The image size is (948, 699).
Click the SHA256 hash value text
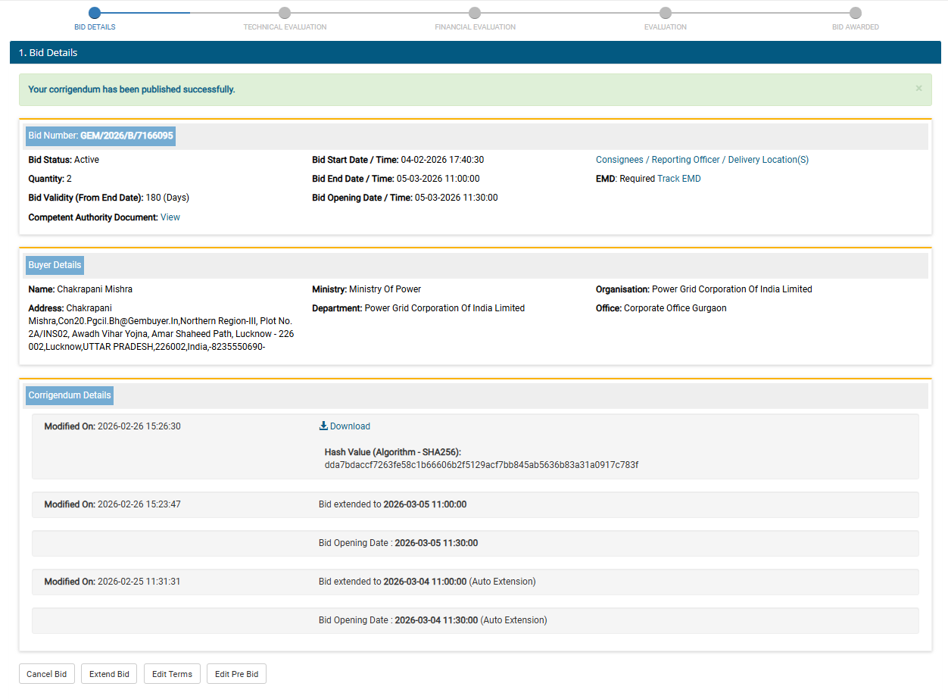point(481,465)
